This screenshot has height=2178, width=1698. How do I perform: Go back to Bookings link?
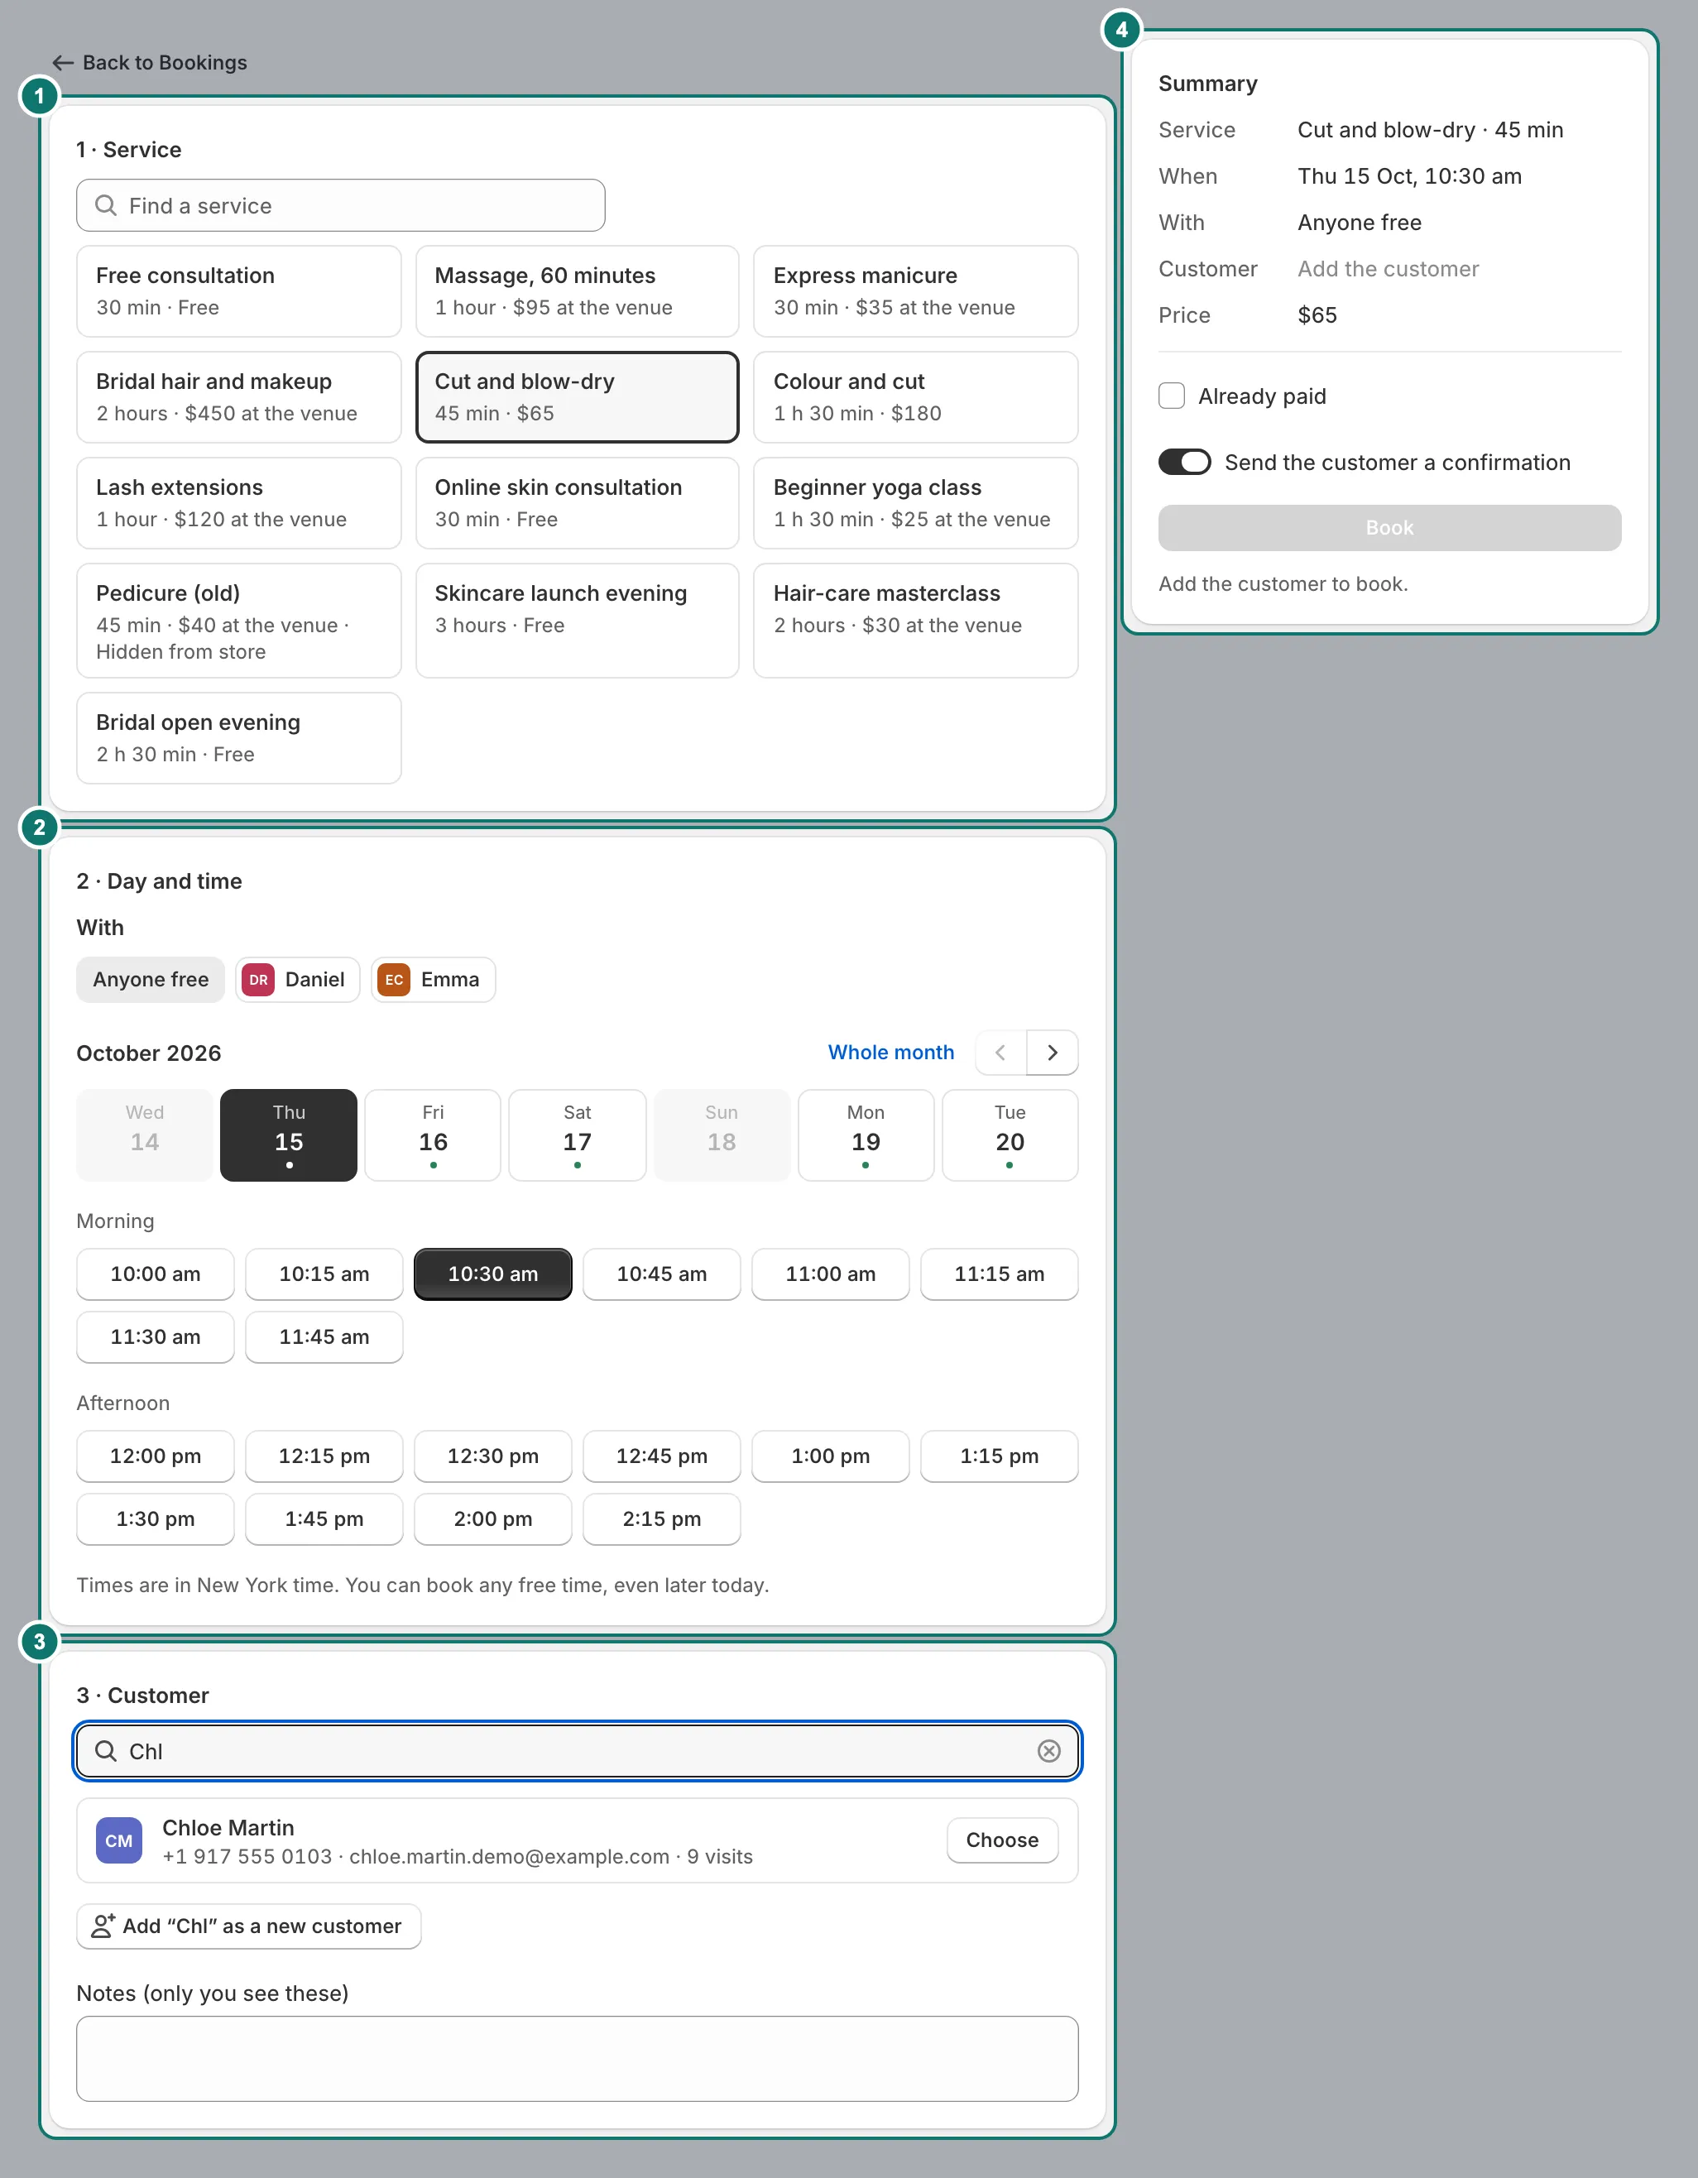(x=150, y=63)
